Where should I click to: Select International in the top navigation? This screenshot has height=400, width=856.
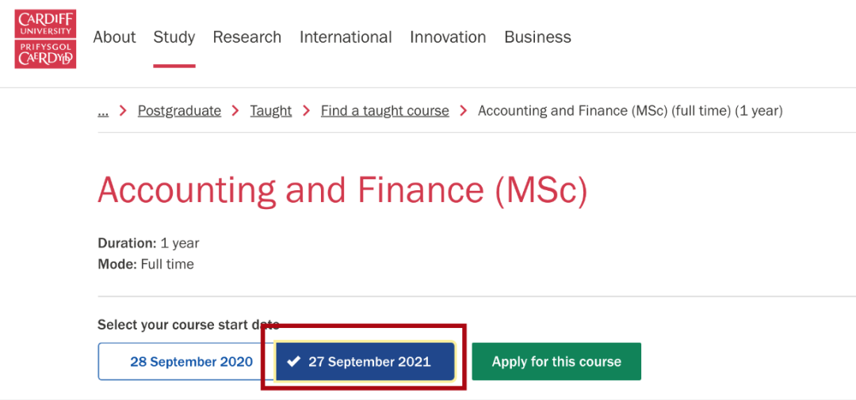click(346, 37)
